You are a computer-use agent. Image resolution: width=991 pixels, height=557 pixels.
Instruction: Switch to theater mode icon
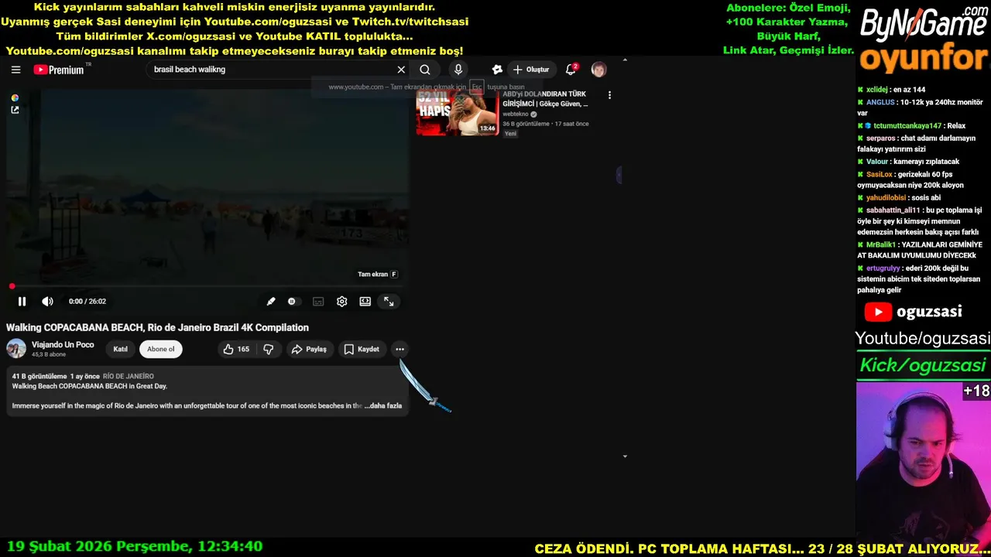tap(365, 302)
